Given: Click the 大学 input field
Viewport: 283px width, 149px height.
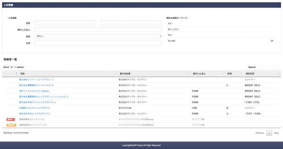Looking at the screenshot, I should [x=98, y=43].
